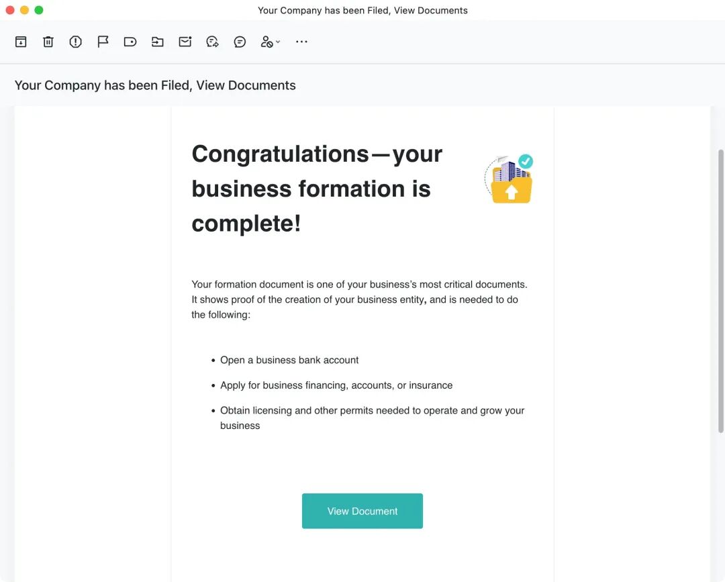Flag this message

click(103, 42)
